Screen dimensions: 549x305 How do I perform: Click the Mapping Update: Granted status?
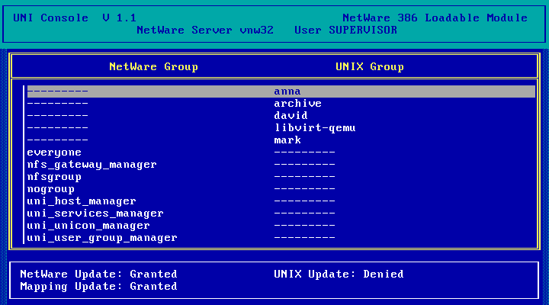pyautogui.click(x=98, y=287)
